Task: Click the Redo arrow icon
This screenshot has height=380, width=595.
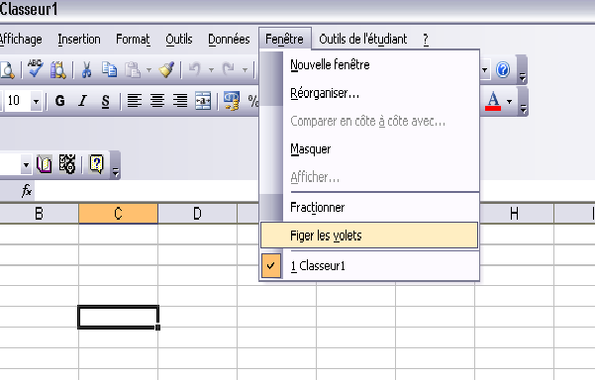Action: (x=229, y=70)
